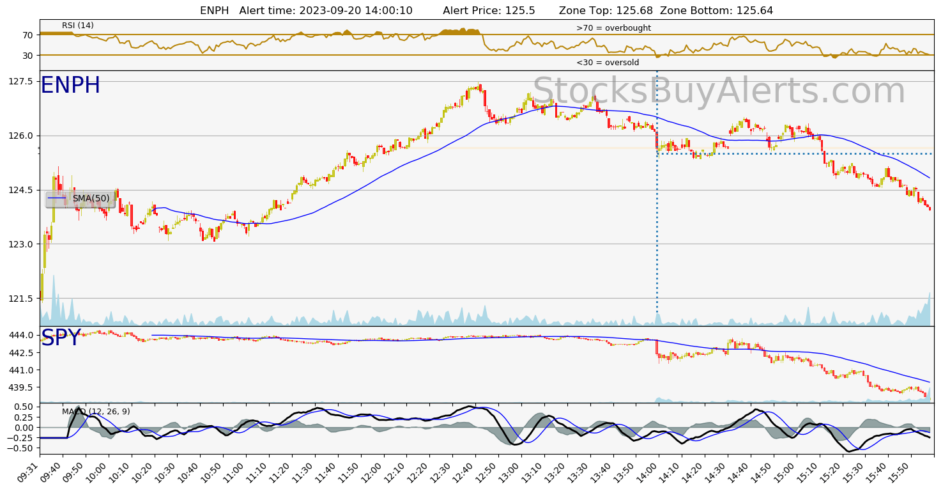The width and height of the screenshot is (943, 491).
Task: Click the 15:50 time axis label
Action: 900,471
